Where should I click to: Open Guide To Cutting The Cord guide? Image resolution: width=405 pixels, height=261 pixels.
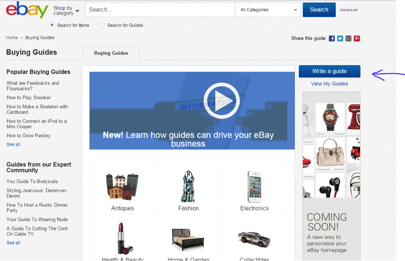point(37,231)
